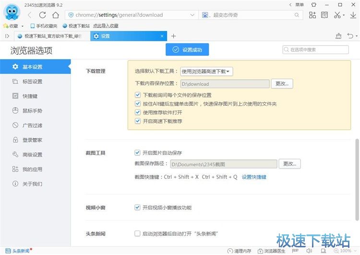
Task: Open the download manager arrow icon
Action: (x=353, y=15)
